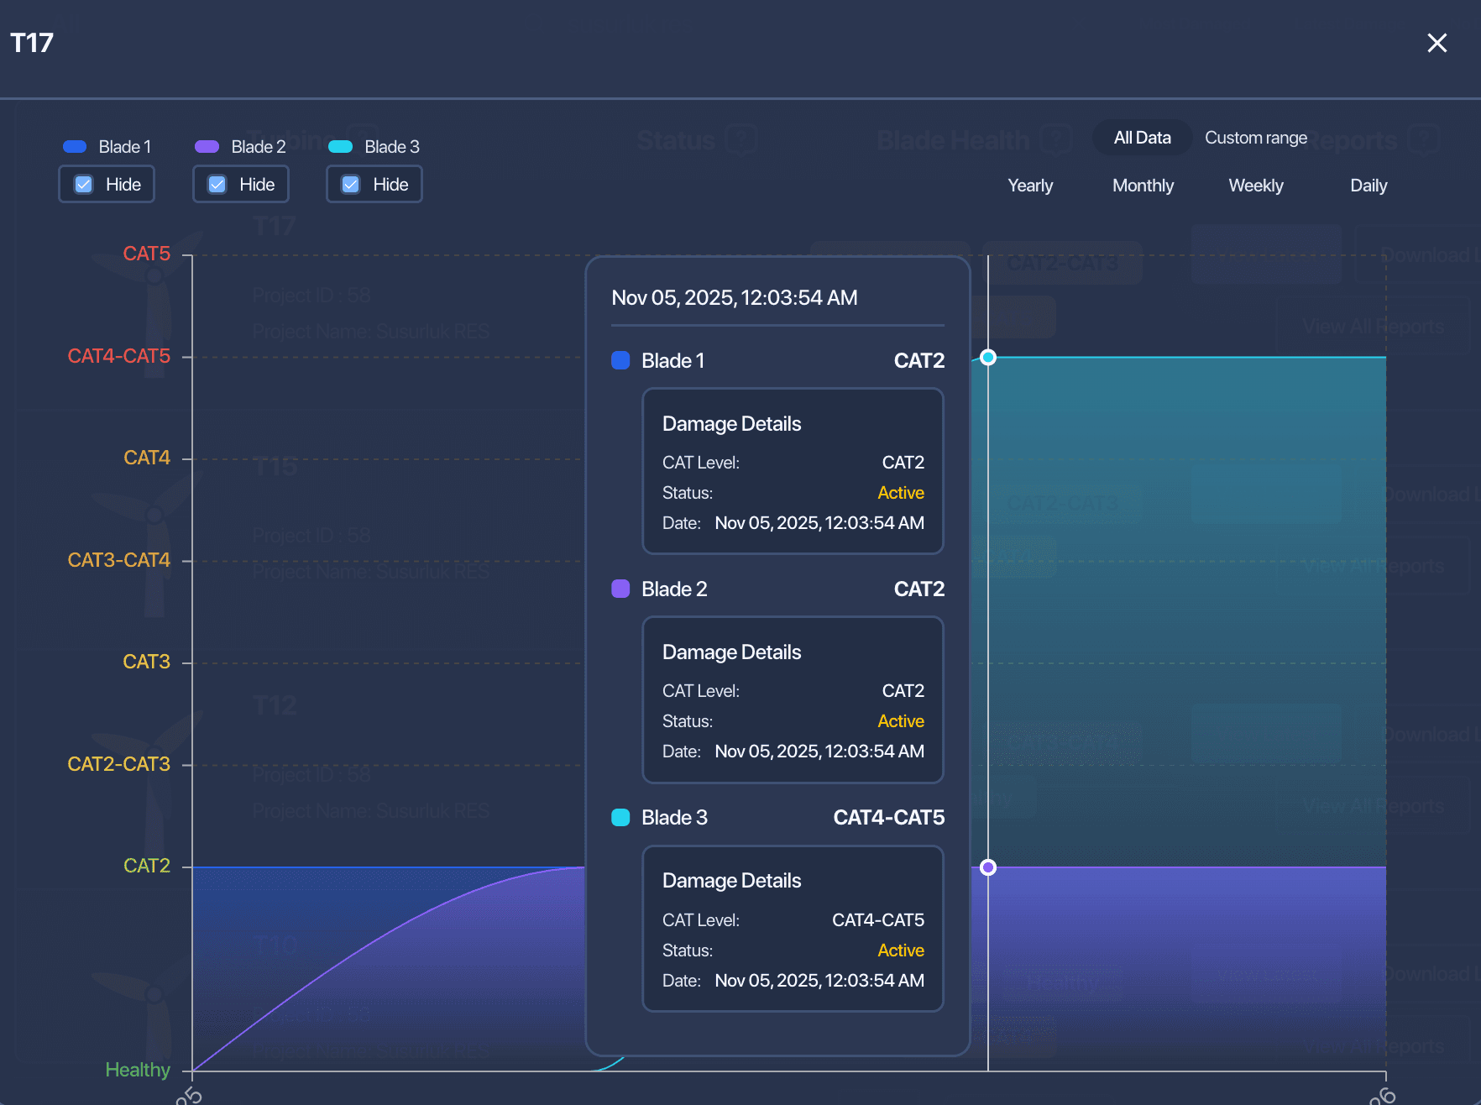Image resolution: width=1481 pixels, height=1105 pixels.
Task: Select the Monthly view
Action: coord(1143,186)
